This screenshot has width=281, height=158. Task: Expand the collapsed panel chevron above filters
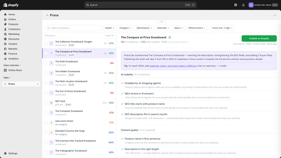[x=162, y=21]
